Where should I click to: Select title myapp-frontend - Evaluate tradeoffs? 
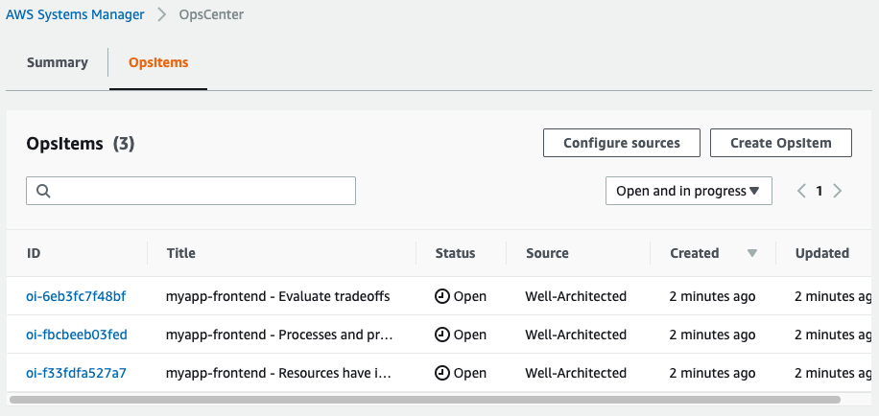point(277,296)
